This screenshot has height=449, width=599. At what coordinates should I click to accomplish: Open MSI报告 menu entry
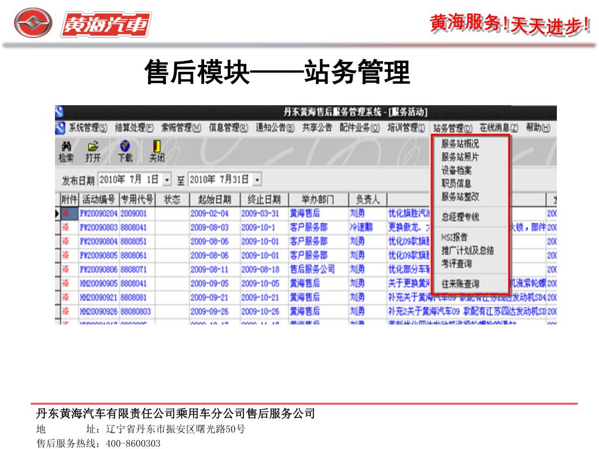[x=454, y=237]
